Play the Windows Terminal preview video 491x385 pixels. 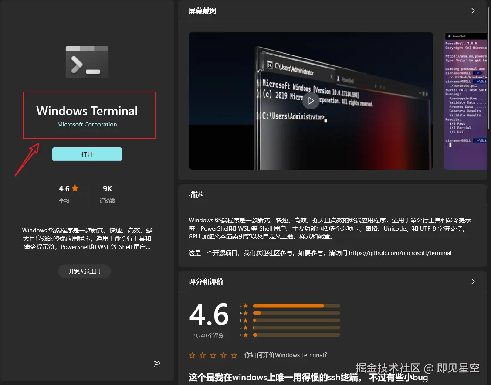point(311,101)
